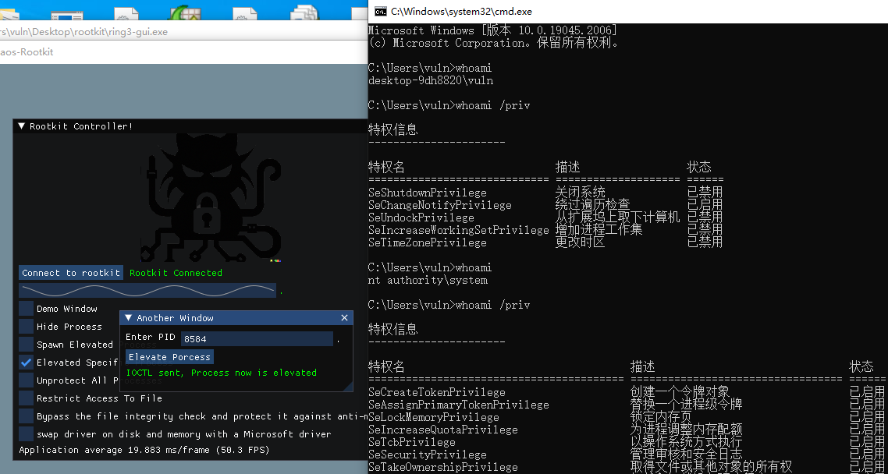Click the rootkit octopus mascot logo
Image resolution: width=888 pixels, height=474 pixels.
[x=211, y=197]
